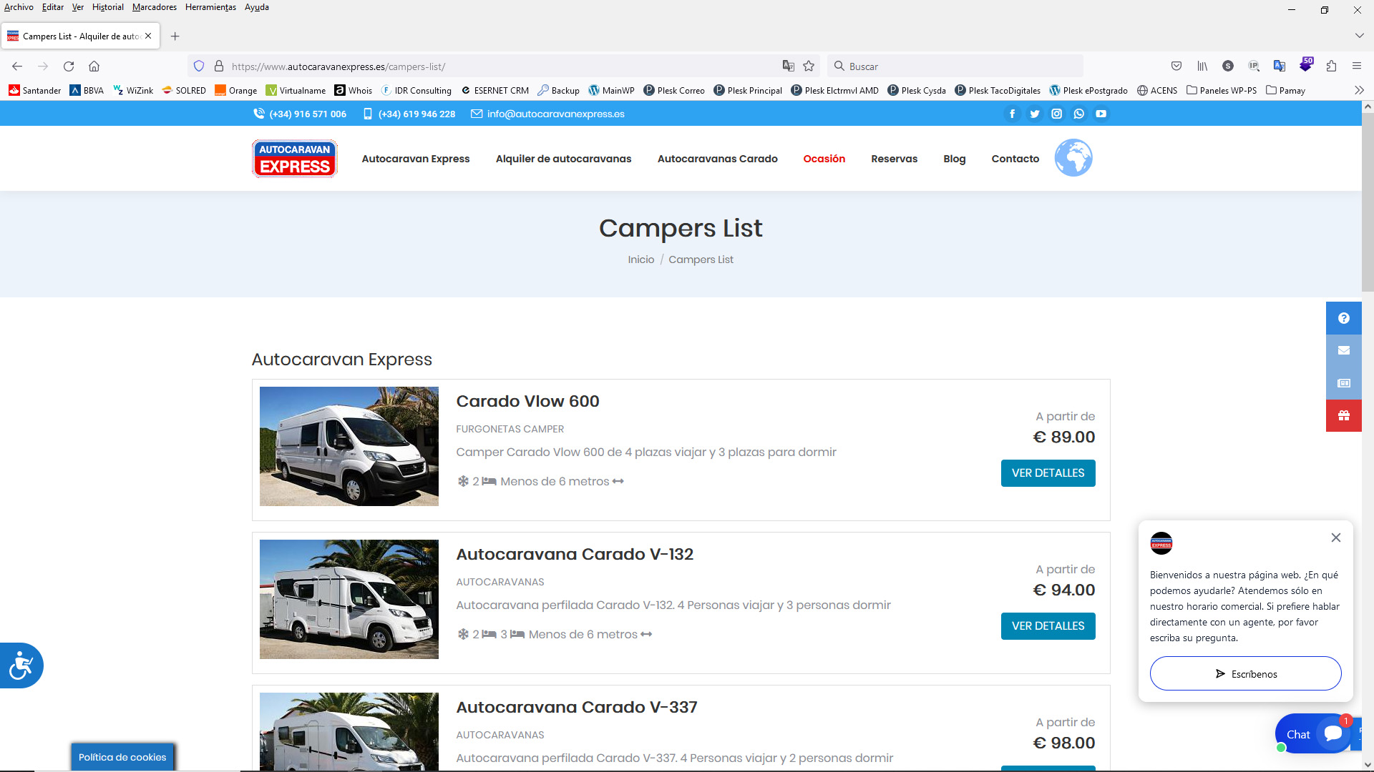
Task: Click VER DETALLES for Carado V-132
Action: [1048, 626]
